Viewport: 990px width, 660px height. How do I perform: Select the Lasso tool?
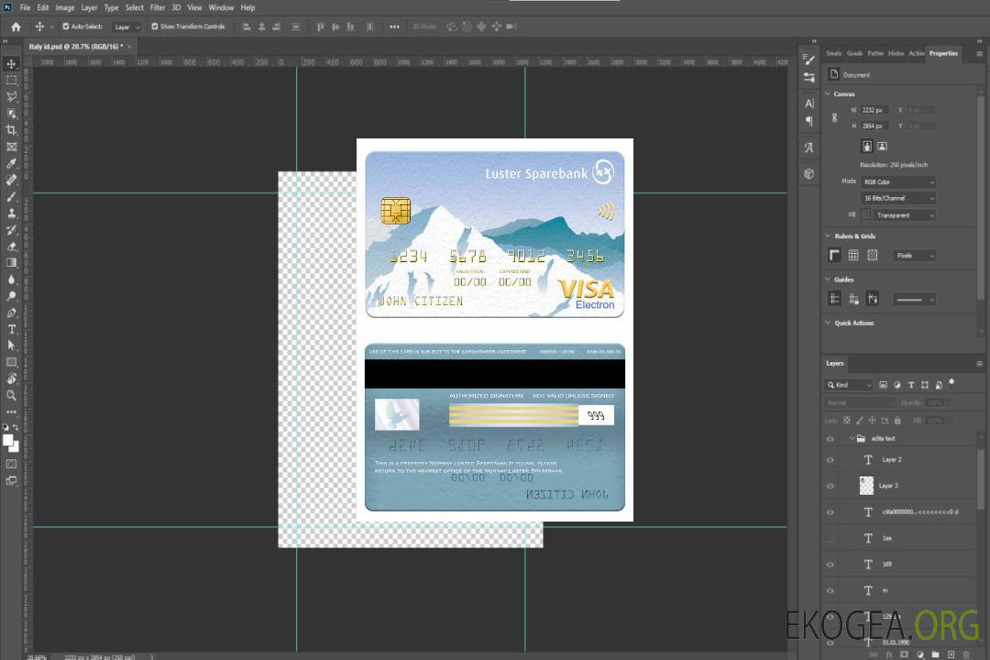click(11, 96)
